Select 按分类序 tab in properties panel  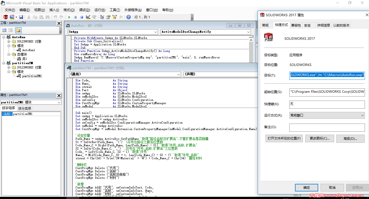coord(25,108)
